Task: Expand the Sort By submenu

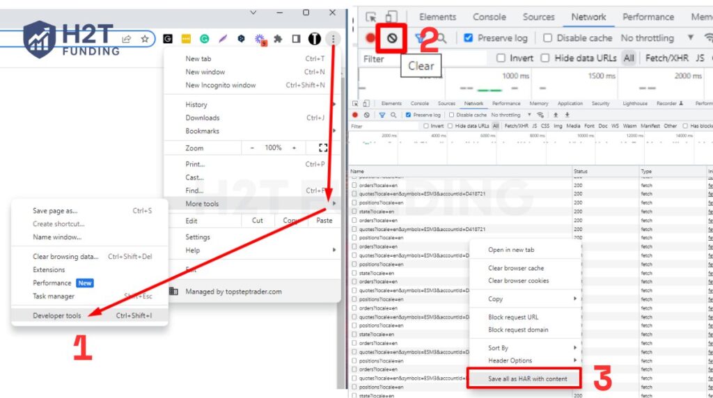Action: [x=498, y=348]
